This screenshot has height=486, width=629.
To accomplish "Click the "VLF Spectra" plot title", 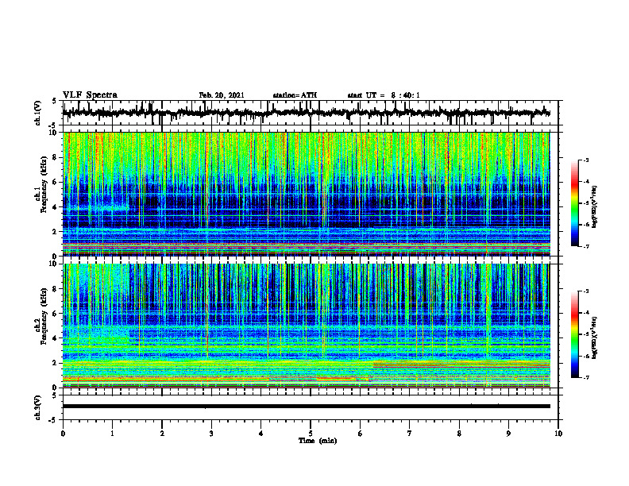I will pos(90,95).
